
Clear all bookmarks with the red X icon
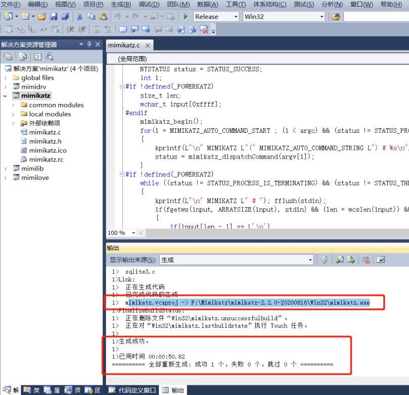point(204,29)
